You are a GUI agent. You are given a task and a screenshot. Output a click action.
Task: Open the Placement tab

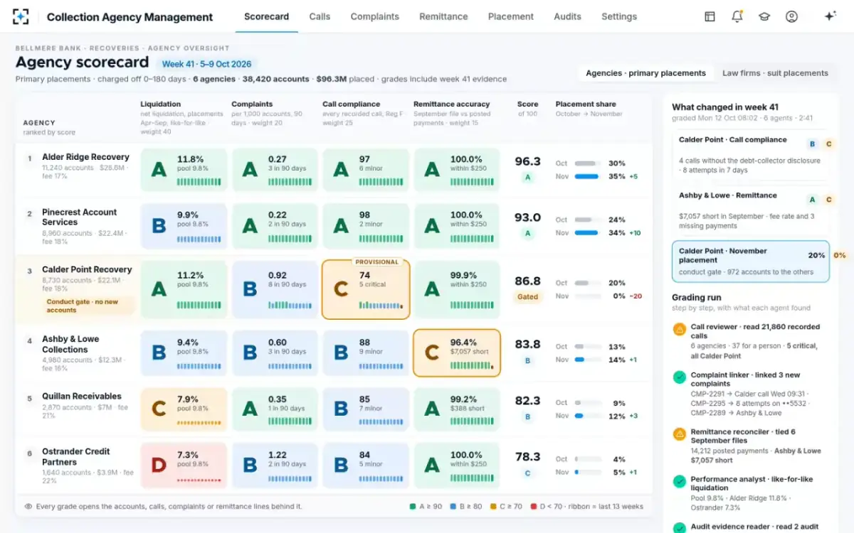pyautogui.click(x=510, y=16)
